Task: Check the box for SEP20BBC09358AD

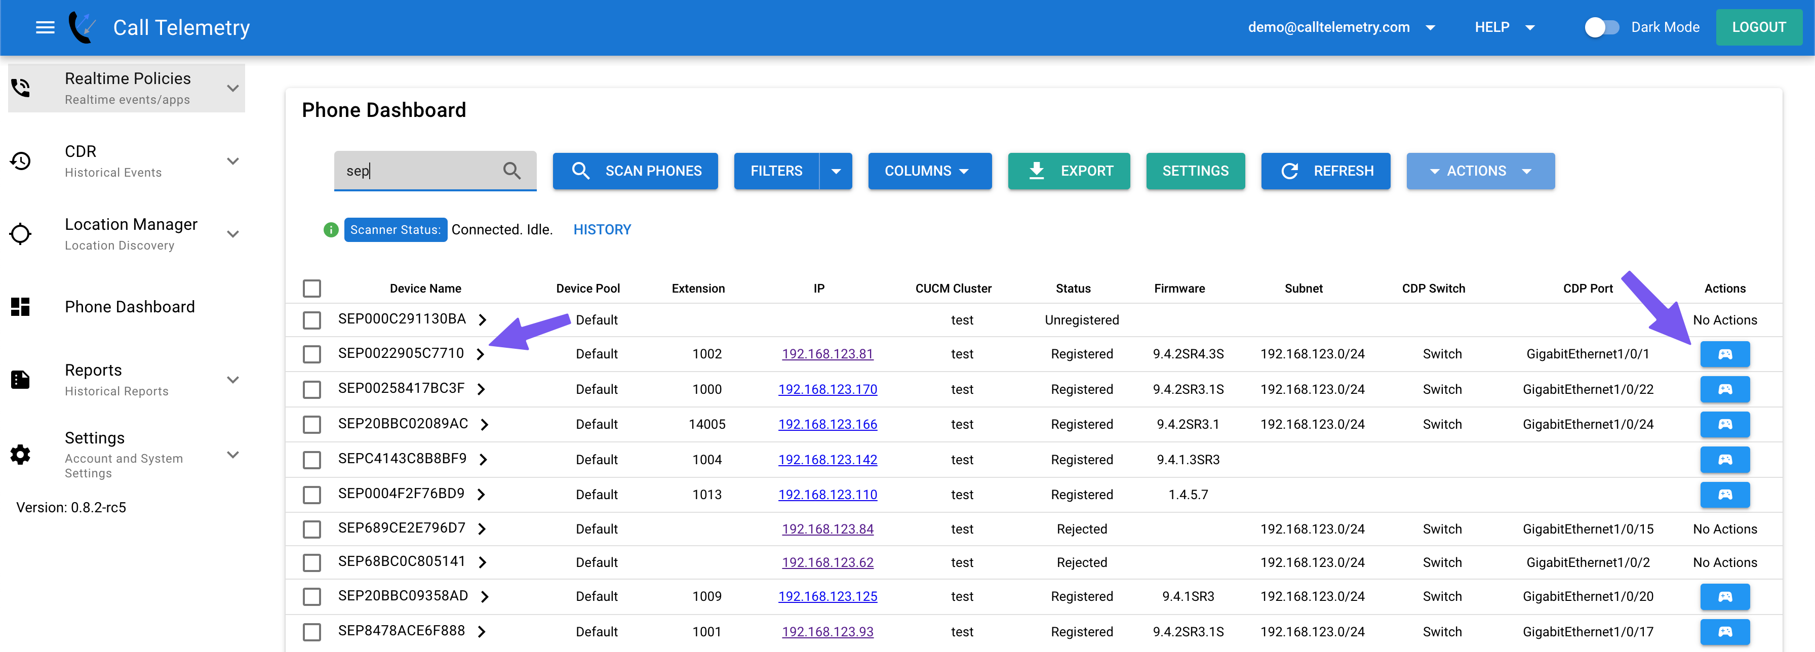Action: click(311, 596)
